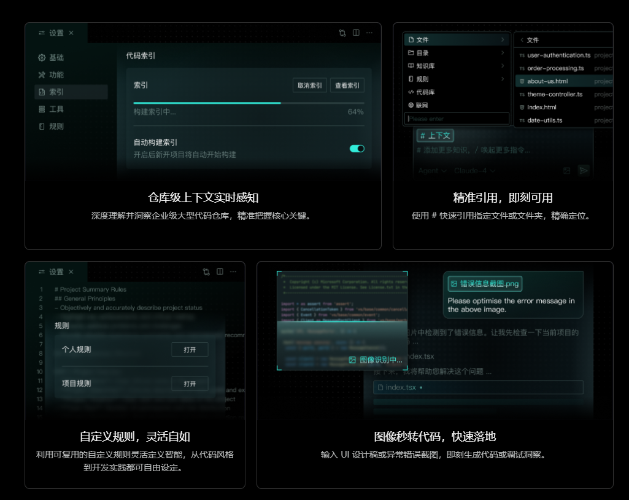Click the send arrow icon in chat input
Image resolution: width=629 pixels, height=500 pixels.
[584, 170]
